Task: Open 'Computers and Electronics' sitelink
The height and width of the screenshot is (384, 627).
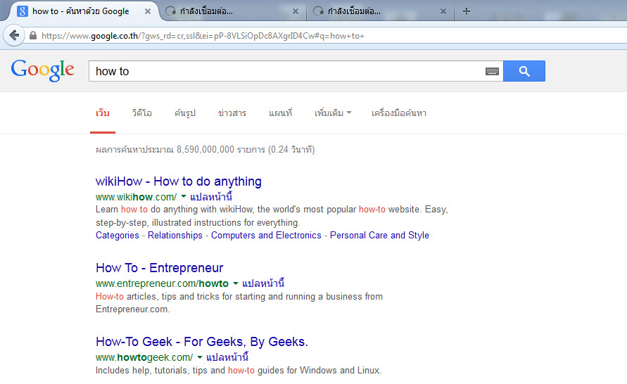Action: point(266,236)
